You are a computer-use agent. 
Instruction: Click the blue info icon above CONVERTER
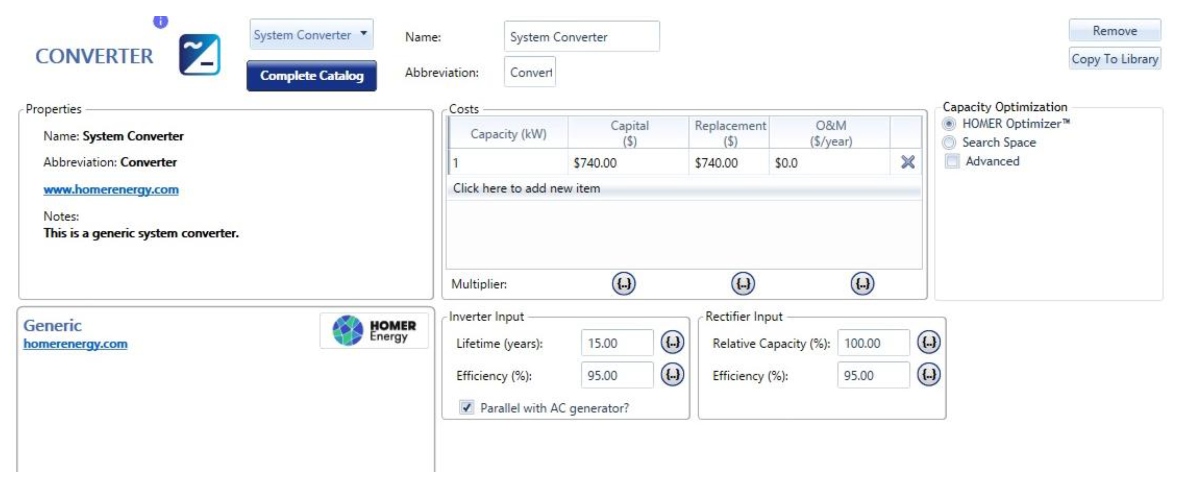click(161, 21)
